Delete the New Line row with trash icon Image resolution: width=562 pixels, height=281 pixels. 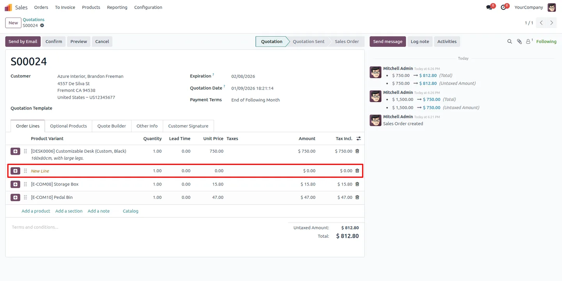[x=357, y=171]
